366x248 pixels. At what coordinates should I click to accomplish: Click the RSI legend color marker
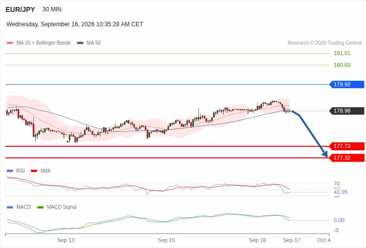10,171
